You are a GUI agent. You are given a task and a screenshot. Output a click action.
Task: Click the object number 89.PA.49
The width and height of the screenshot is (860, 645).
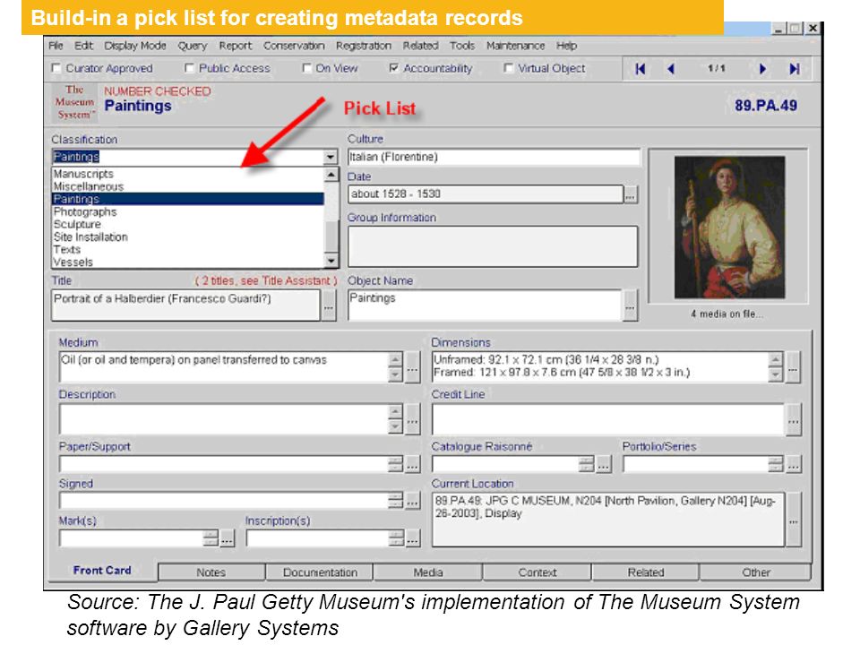pyautogui.click(x=766, y=106)
